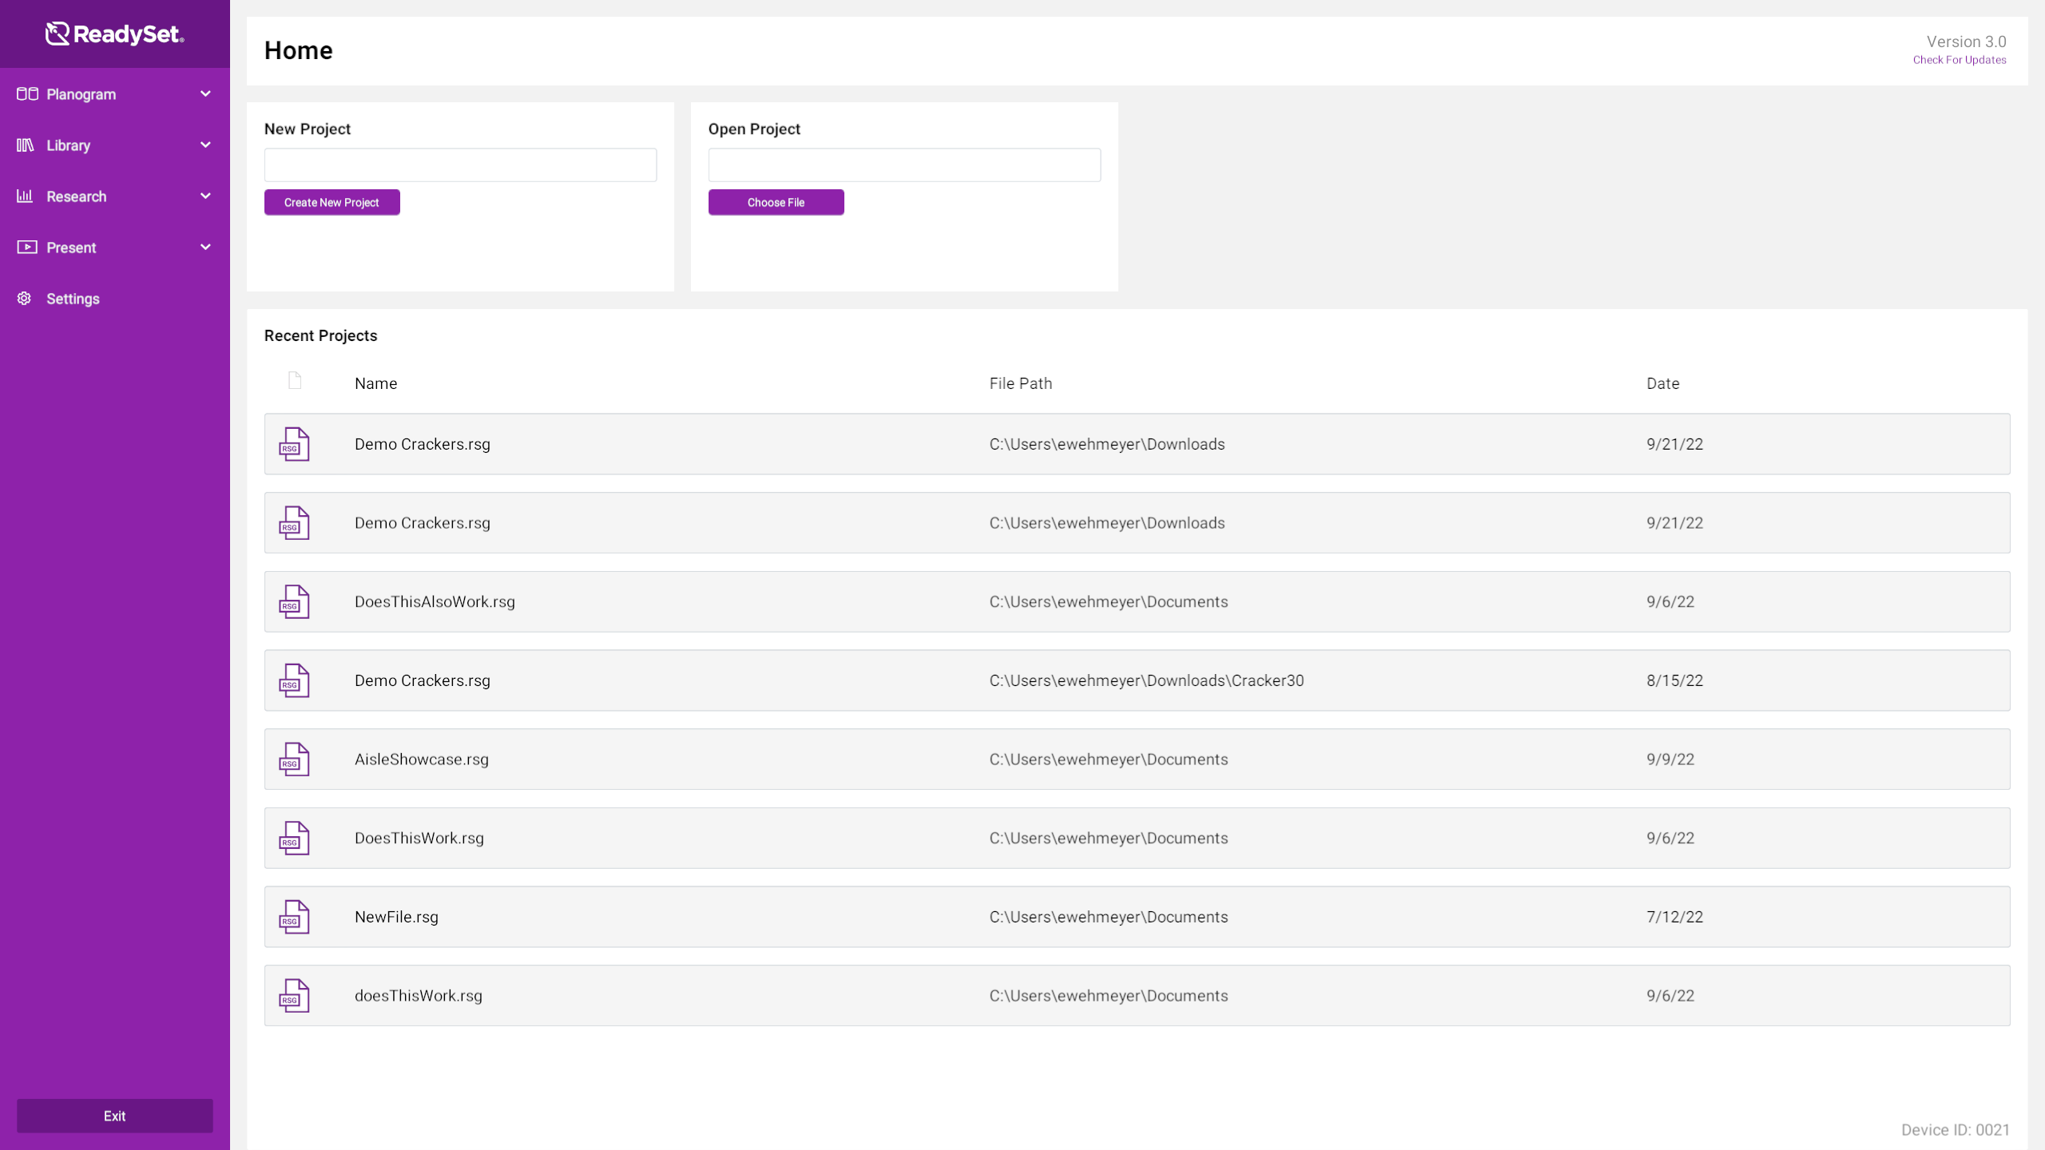Click the Research bar chart icon
The height and width of the screenshot is (1150, 2045).
coord(26,196)
